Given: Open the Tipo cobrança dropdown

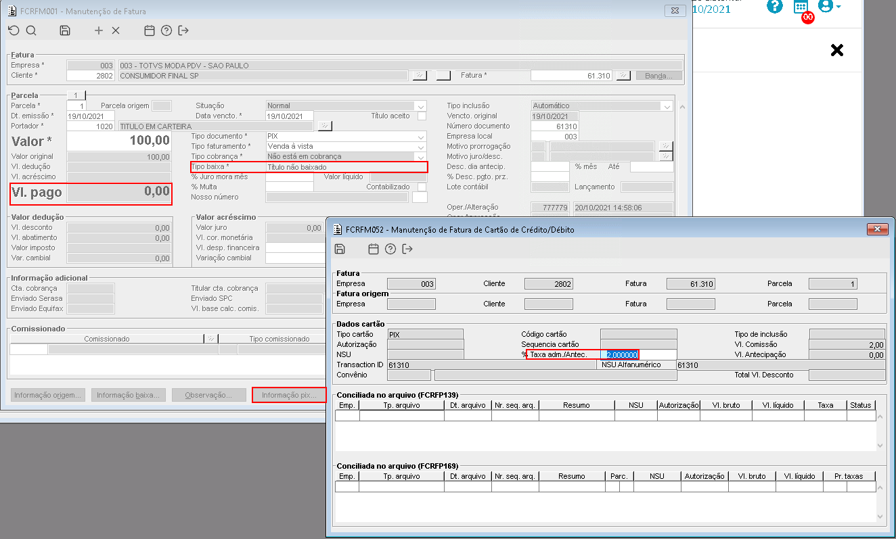Looking at the screenshot, I should click(421, 157).
